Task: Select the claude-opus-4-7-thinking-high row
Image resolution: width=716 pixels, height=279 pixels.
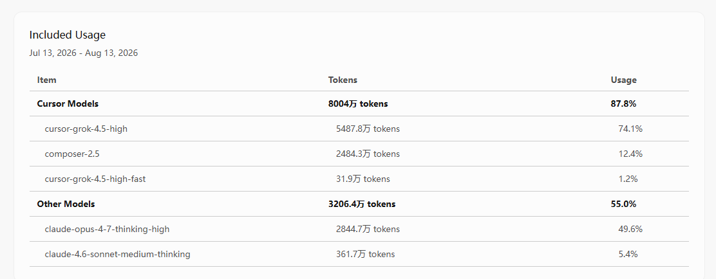Action: point(359,230)
